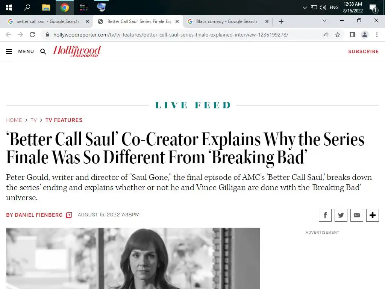Change the ENG input language
The height and width of the screenshot is (289, 385).
pos(334,8)
